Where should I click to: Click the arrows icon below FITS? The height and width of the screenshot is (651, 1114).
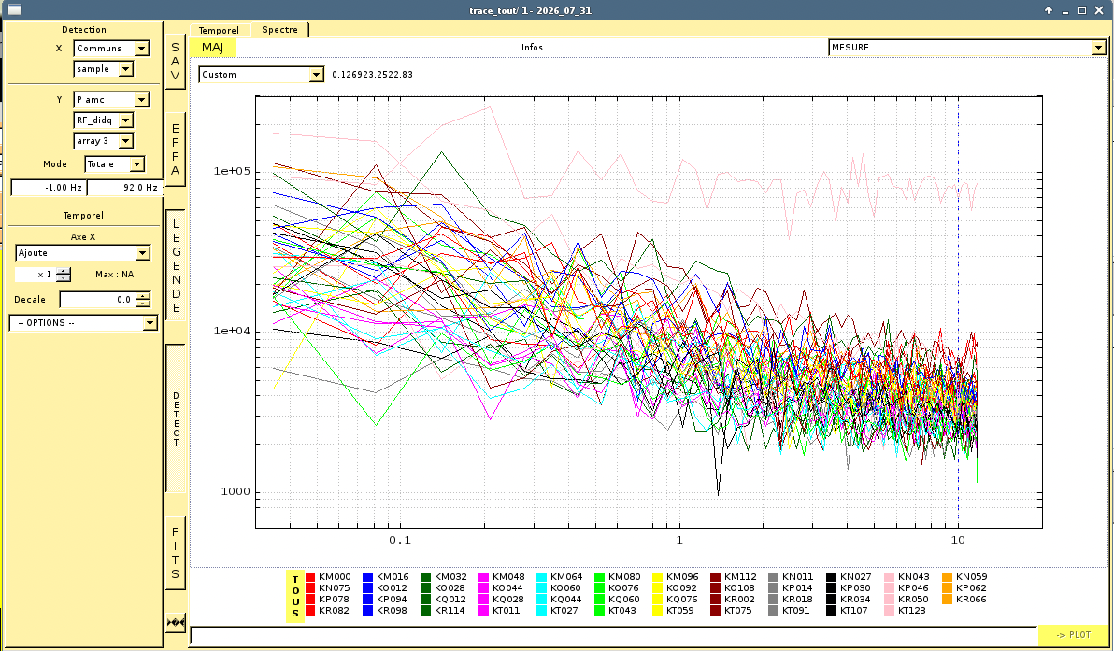tap(176, 623)
